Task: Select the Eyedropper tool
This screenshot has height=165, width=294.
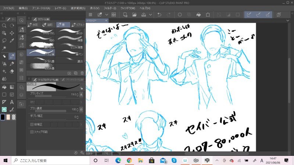Action: click(x=12, y=40)
